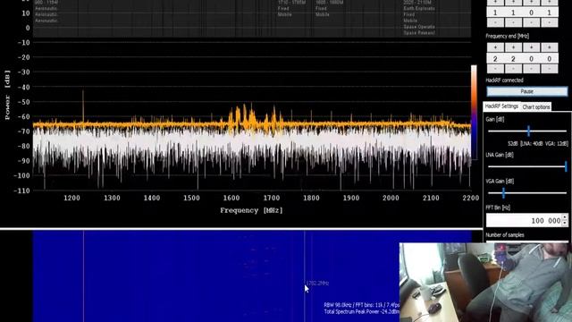Click the 1782.2MHz marker label on waterfall

pos(318,283)
